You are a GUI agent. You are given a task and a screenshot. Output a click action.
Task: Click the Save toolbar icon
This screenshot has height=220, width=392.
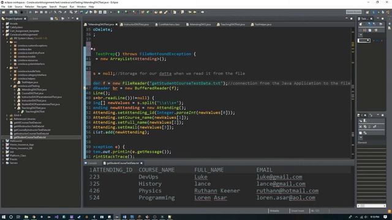point(11,12)
